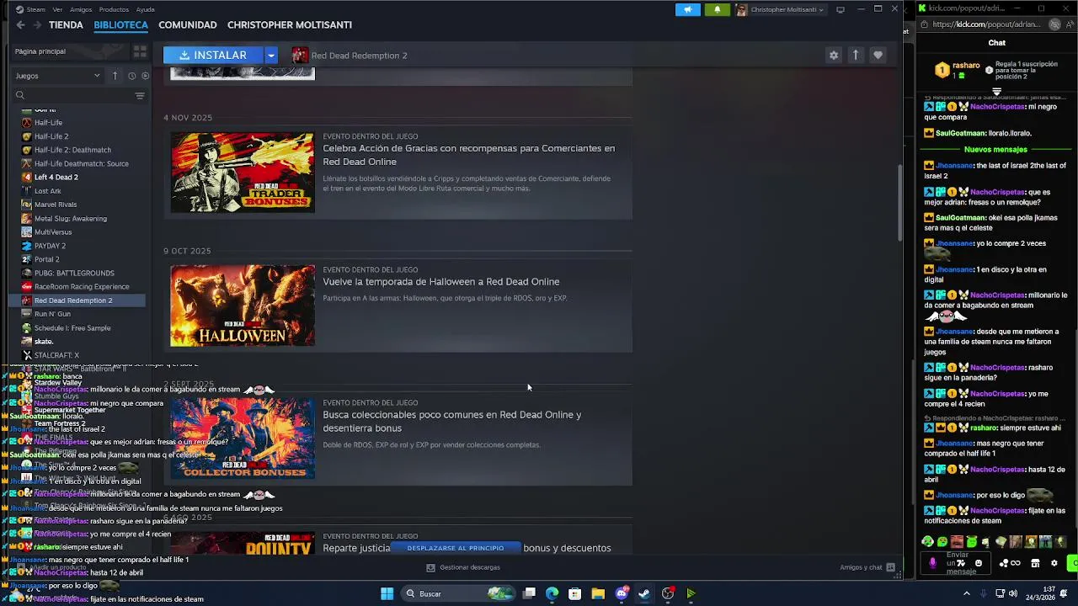Viewport: 1078px width, 606px height.
Task: Open the Halloween season Red Dead Online event
Action: (441, 282)
